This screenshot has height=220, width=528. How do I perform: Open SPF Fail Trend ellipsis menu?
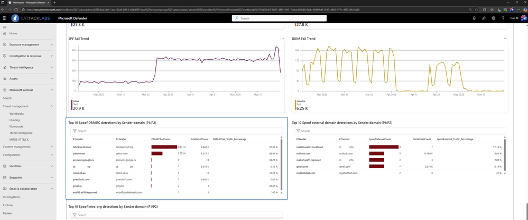[x=282, y=39]
